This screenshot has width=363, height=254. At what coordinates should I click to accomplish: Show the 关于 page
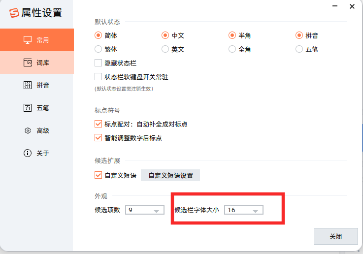click(37, 153)
